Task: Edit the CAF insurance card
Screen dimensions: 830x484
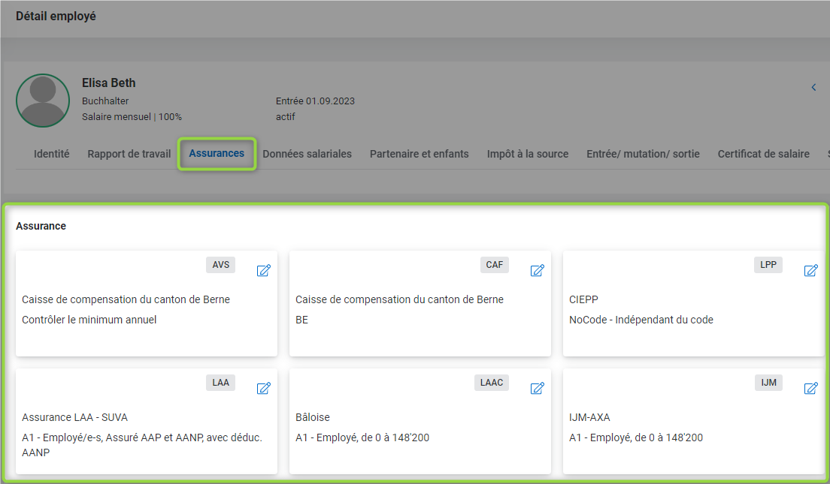Action: pyautogui.click(x=537, y=271)
